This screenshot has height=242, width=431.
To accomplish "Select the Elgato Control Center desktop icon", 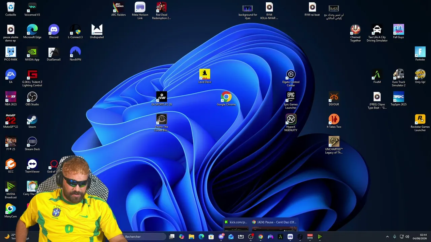I will pos(291,78).
